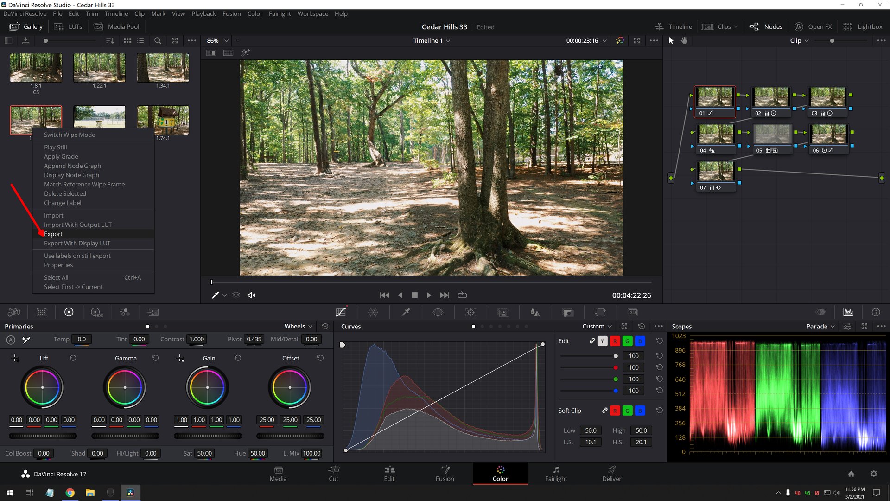Toggle blue channel in curves Edit
Viewport: 890px width, 501px height.
click(x=640, y=341)
